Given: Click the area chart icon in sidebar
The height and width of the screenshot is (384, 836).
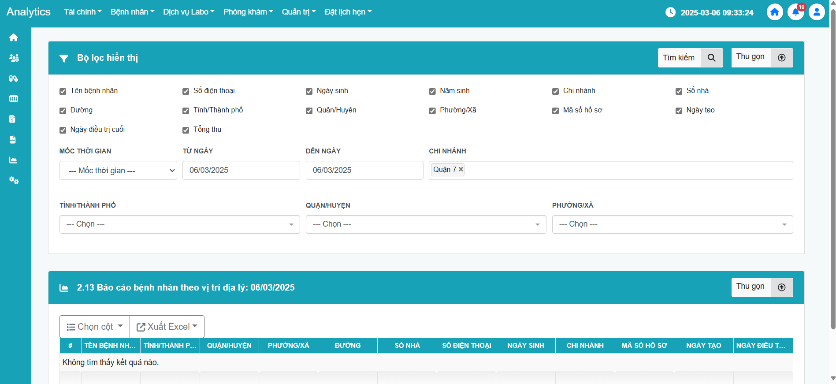Looking at the screenshot, I should coord(13,160).
